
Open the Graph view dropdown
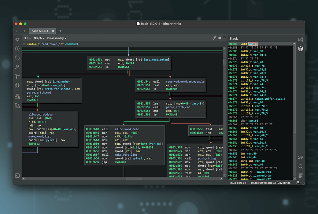tap(39, 38)
